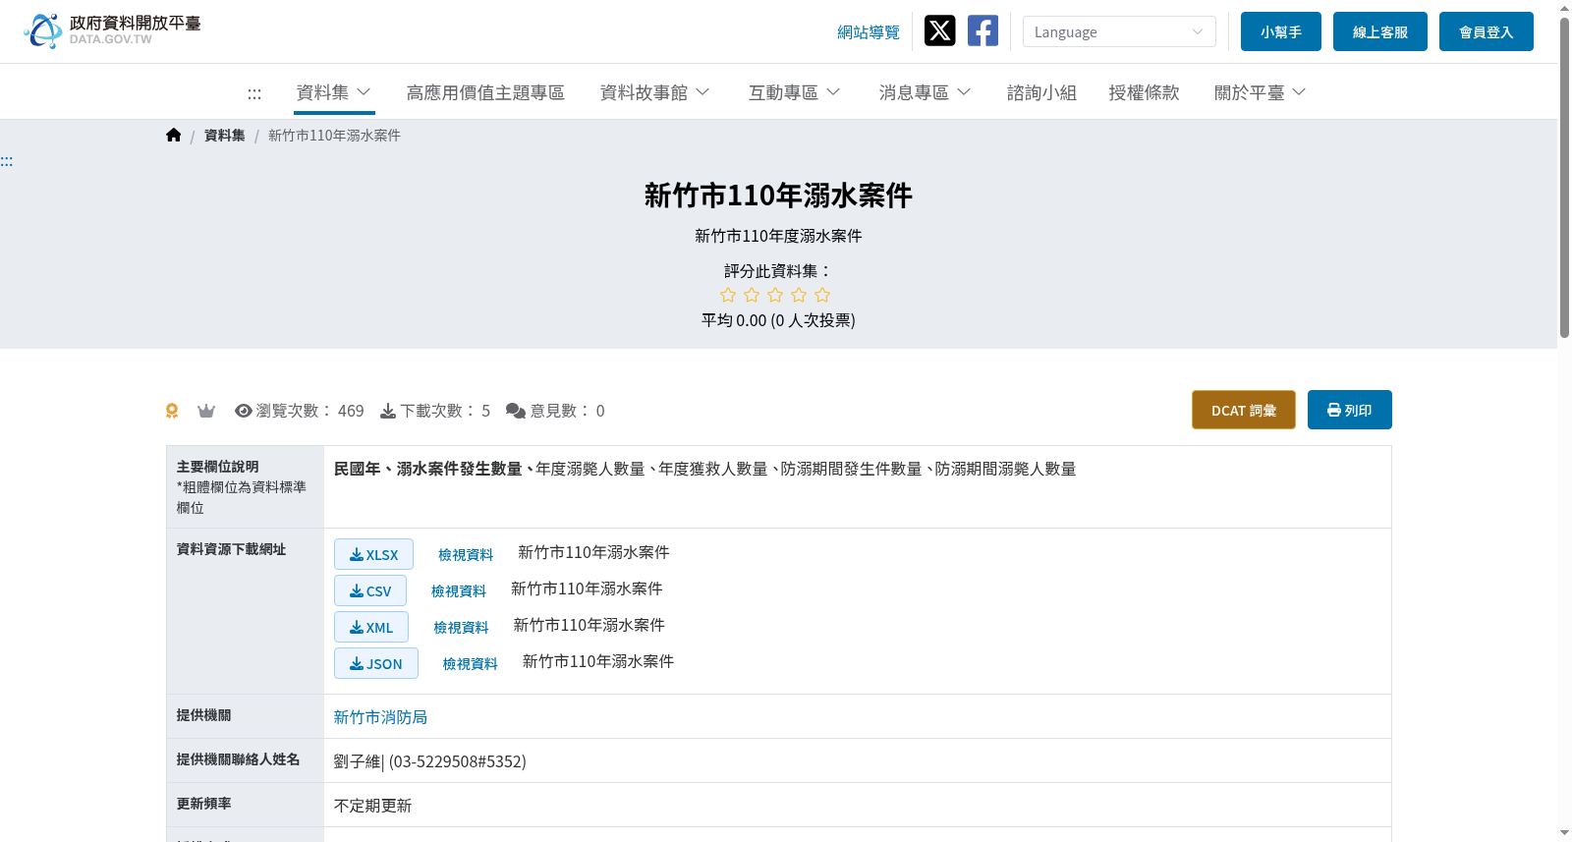Click 檢視資料 next to XLSX
Image resolution: width=1572 pixels, height=842 pixels.
(466, 555)
